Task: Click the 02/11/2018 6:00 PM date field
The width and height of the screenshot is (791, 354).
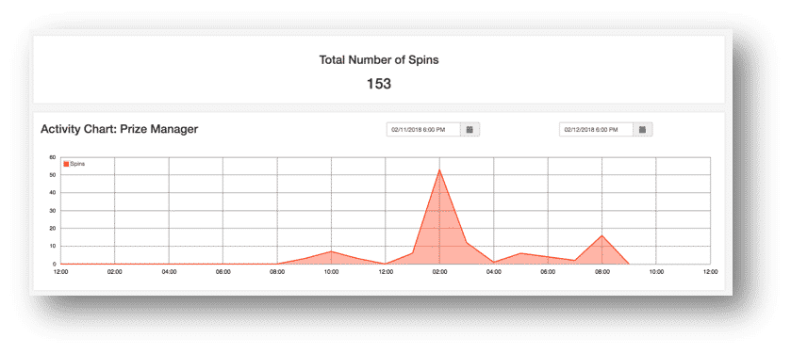Action: point(423,129)
